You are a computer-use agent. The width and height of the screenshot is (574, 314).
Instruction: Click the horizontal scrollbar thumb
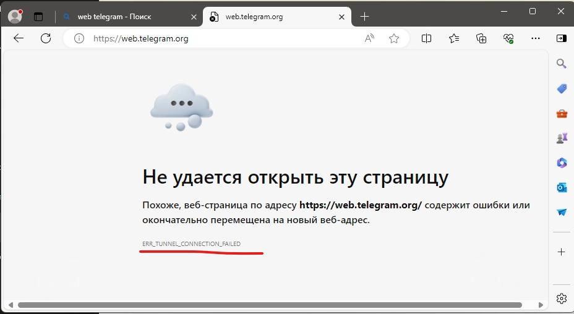tap(270, 305)
